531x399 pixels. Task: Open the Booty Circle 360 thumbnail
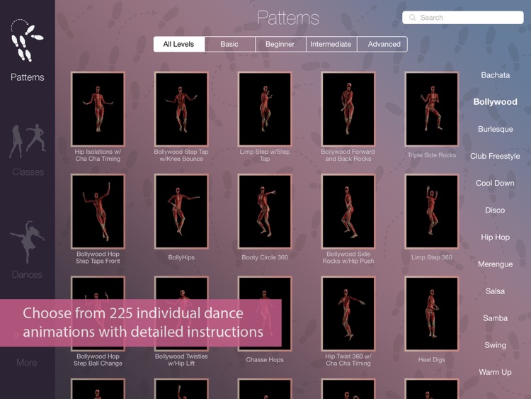click(x=265, y=211)
